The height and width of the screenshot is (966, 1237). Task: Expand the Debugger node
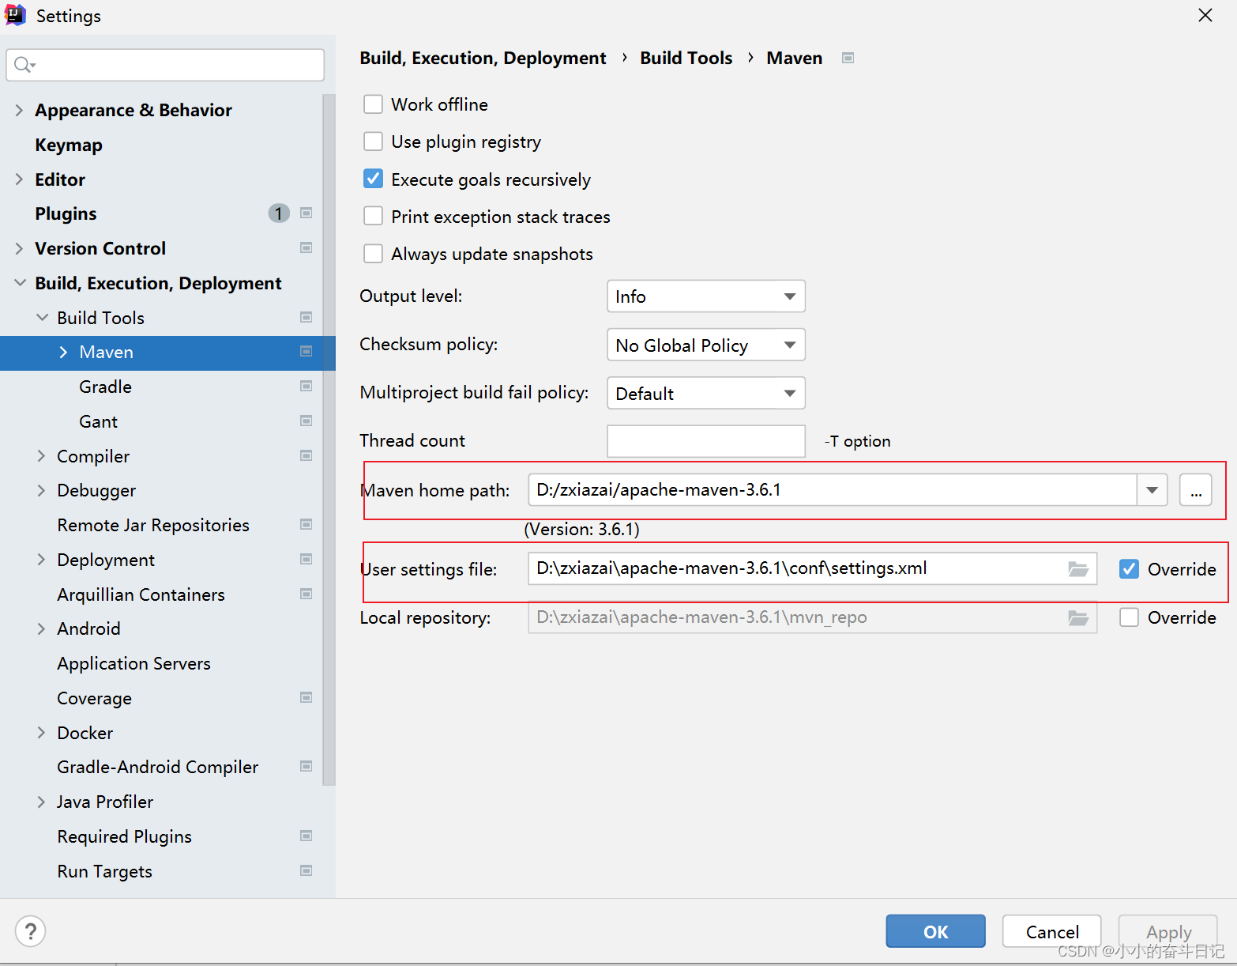(x=41, y=490)
